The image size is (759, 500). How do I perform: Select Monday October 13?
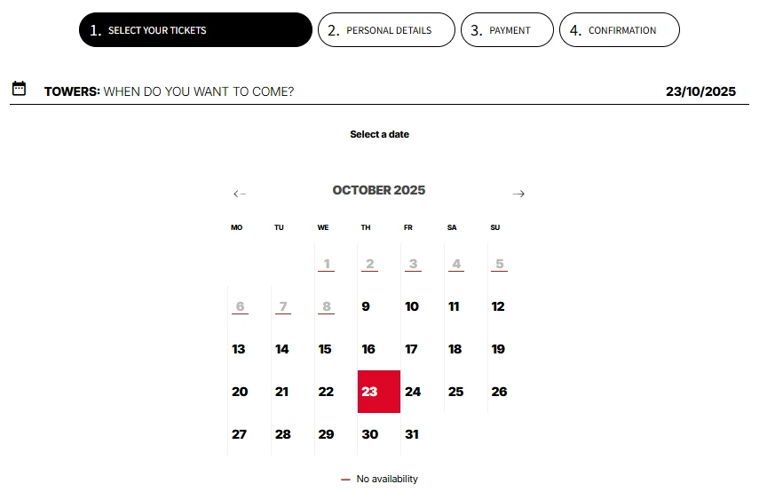pos(239,349)
